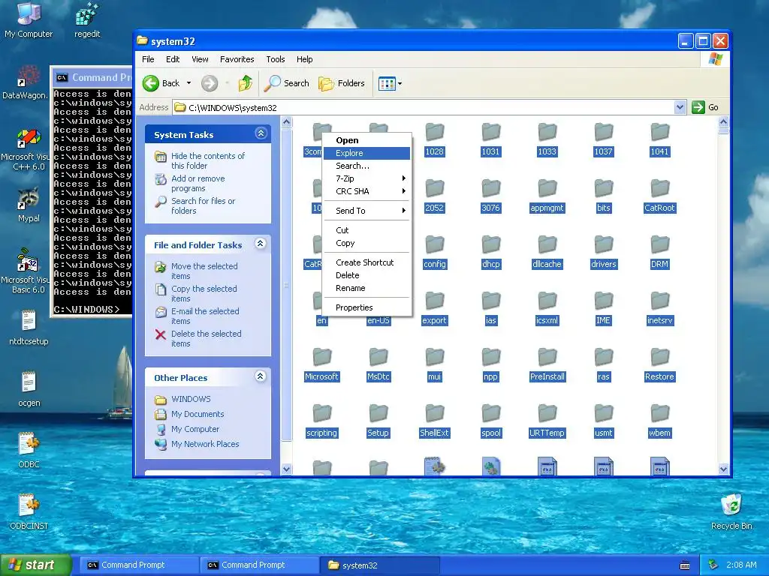This screenshot has width=769, height=576.
Task: Choose Open in the context menu
Action: point(366,140)
